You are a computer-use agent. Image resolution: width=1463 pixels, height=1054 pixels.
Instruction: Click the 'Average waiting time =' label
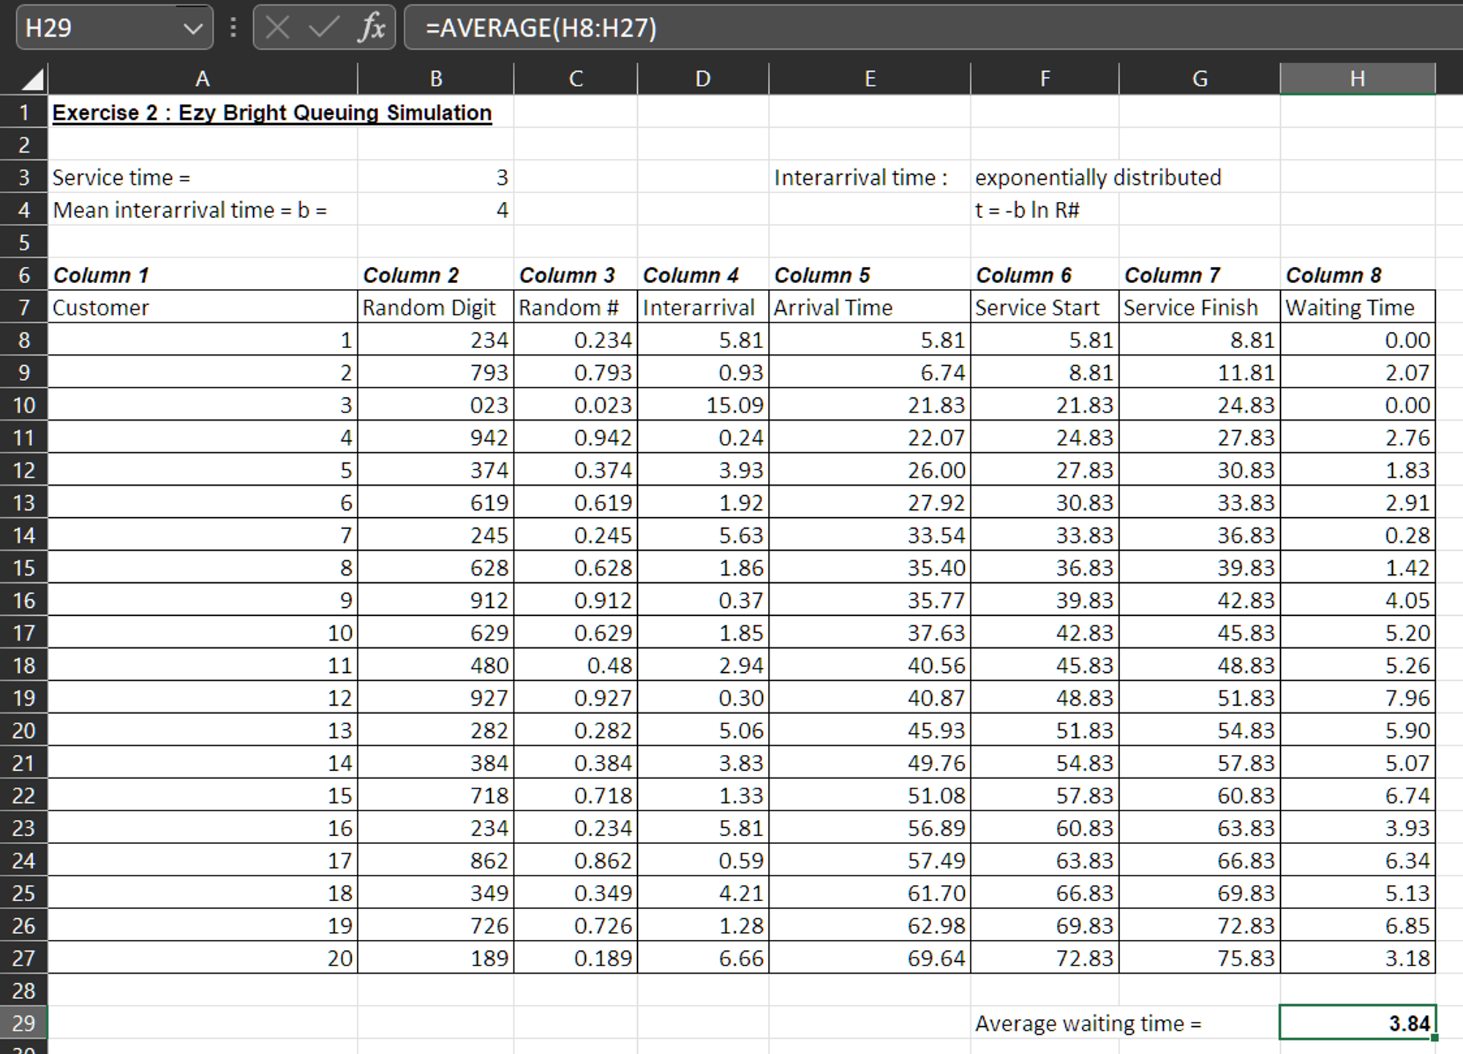point(1088,1023)
